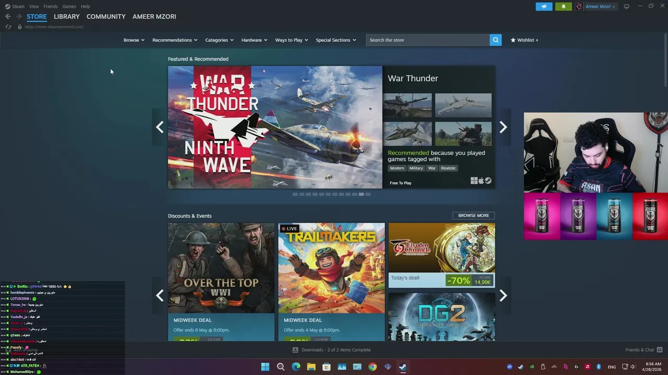
Task: Click the Free To Play label
Action: [400, 183]
